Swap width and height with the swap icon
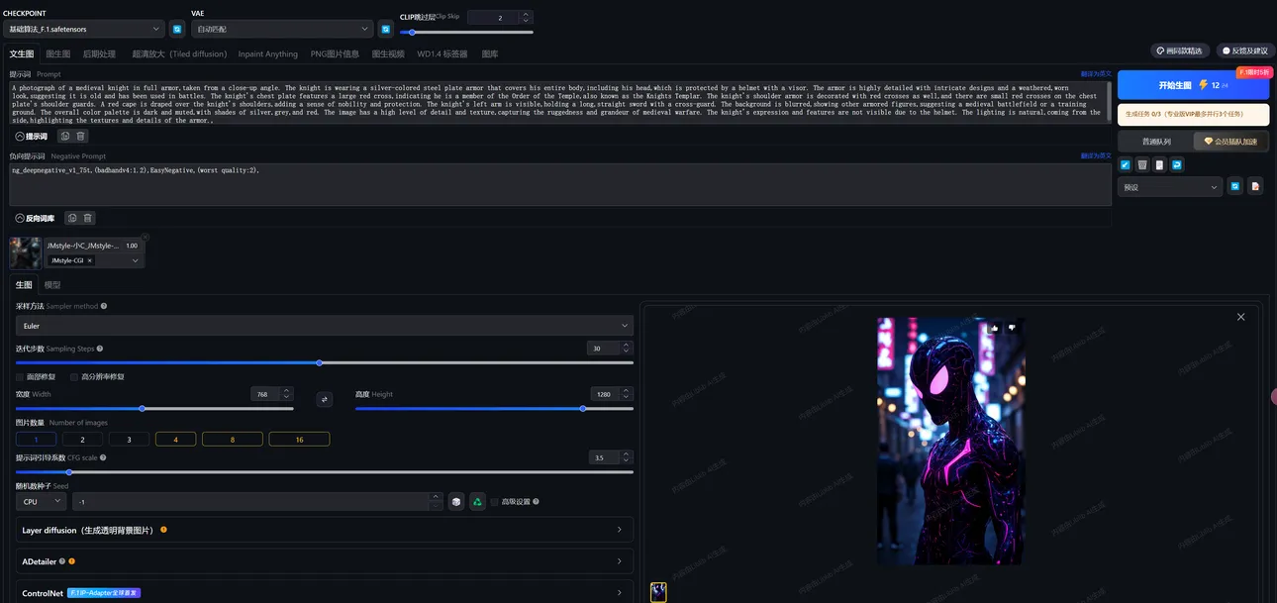Screen dimensions: 1277x603 (324, 399)
